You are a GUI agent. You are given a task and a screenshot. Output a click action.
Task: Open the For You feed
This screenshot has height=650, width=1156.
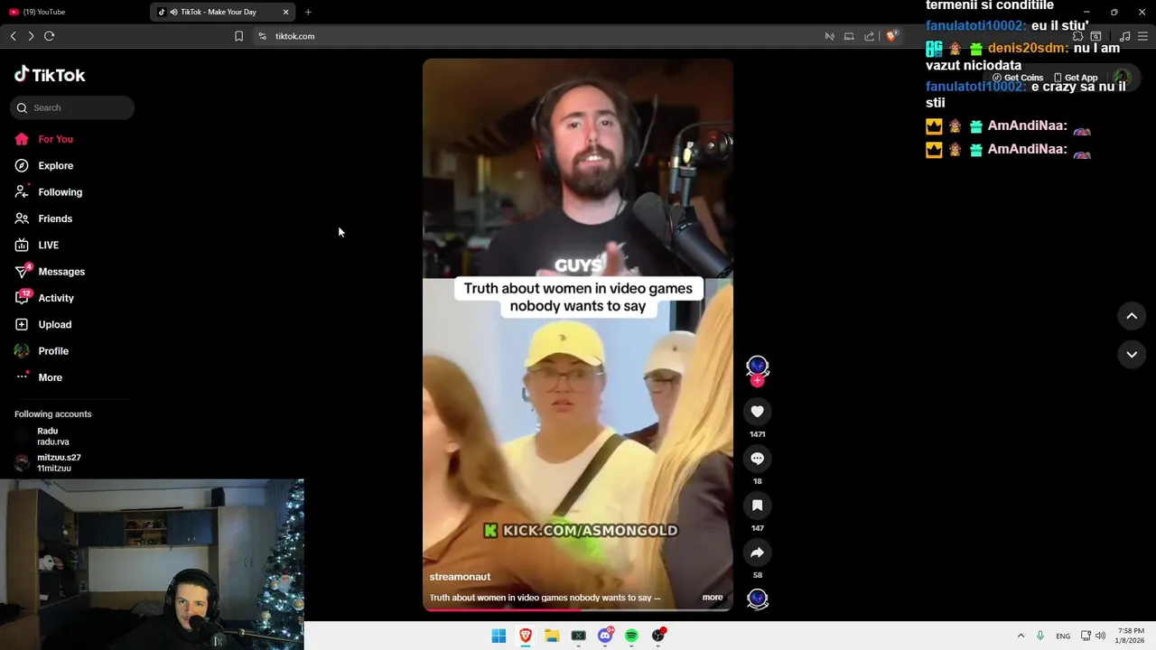click(x=55, y=139)
